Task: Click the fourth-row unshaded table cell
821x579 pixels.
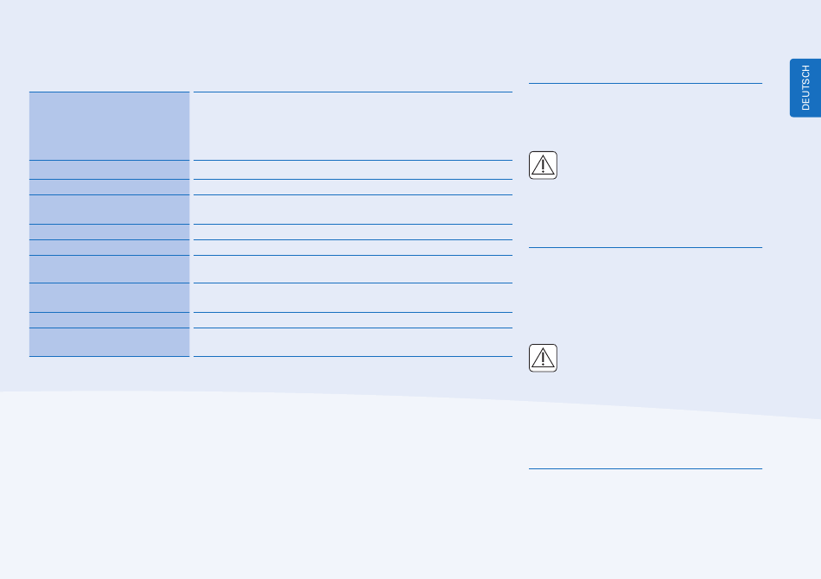Action: coord(353,209)
